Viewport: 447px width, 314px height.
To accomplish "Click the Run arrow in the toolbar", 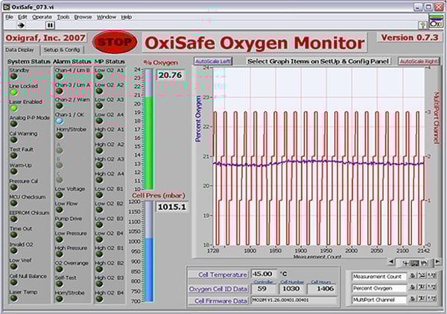I will click(x=21, y=25).
